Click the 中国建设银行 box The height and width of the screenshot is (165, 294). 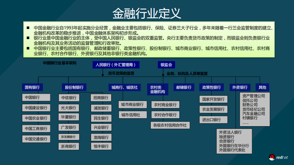coord(36,108)
